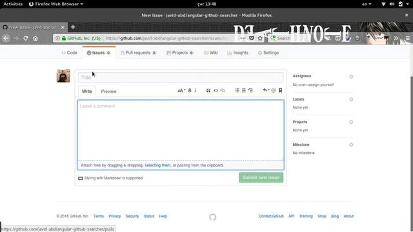Save page to Pocket icon
This screenshot has width=413, height=232.
click(x=252, y=39)
